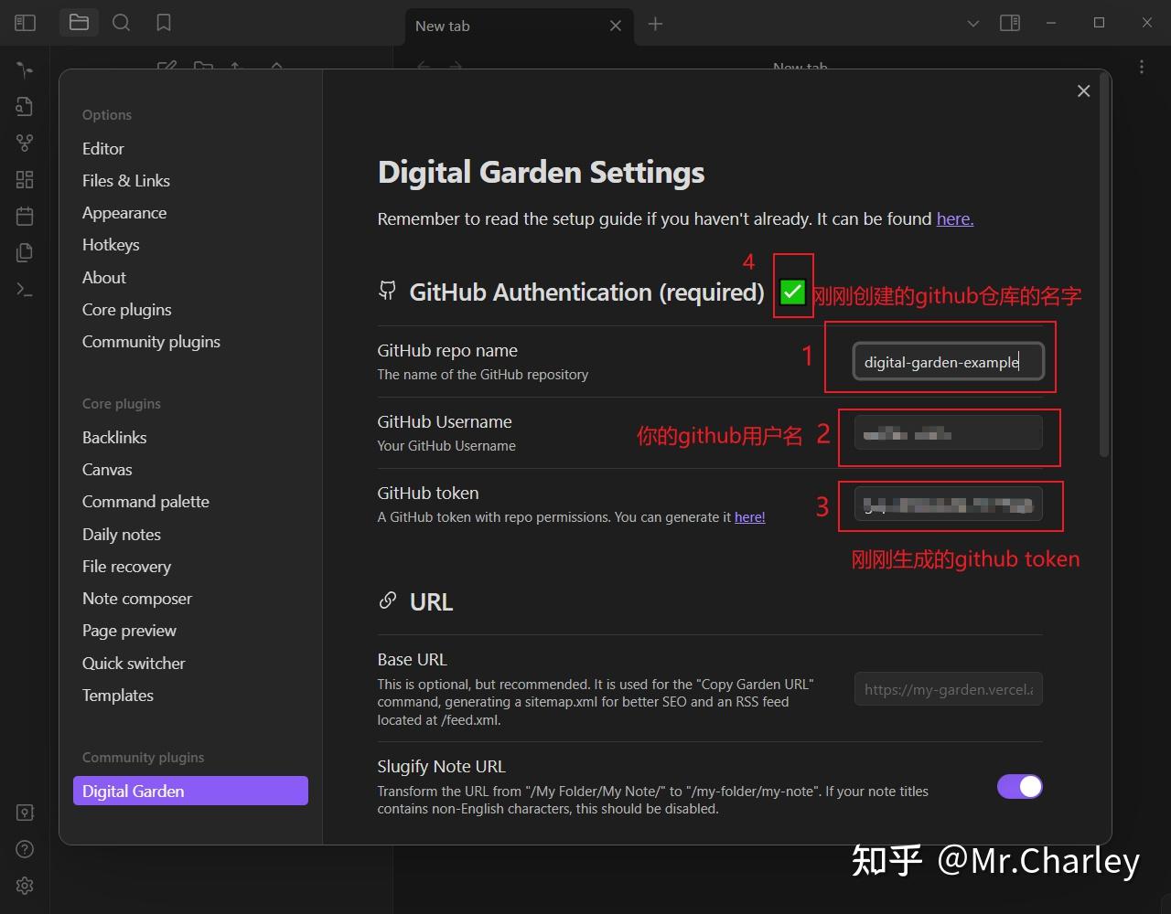
Task: Start a search using the magnifier icon
Action: point(121,22)
